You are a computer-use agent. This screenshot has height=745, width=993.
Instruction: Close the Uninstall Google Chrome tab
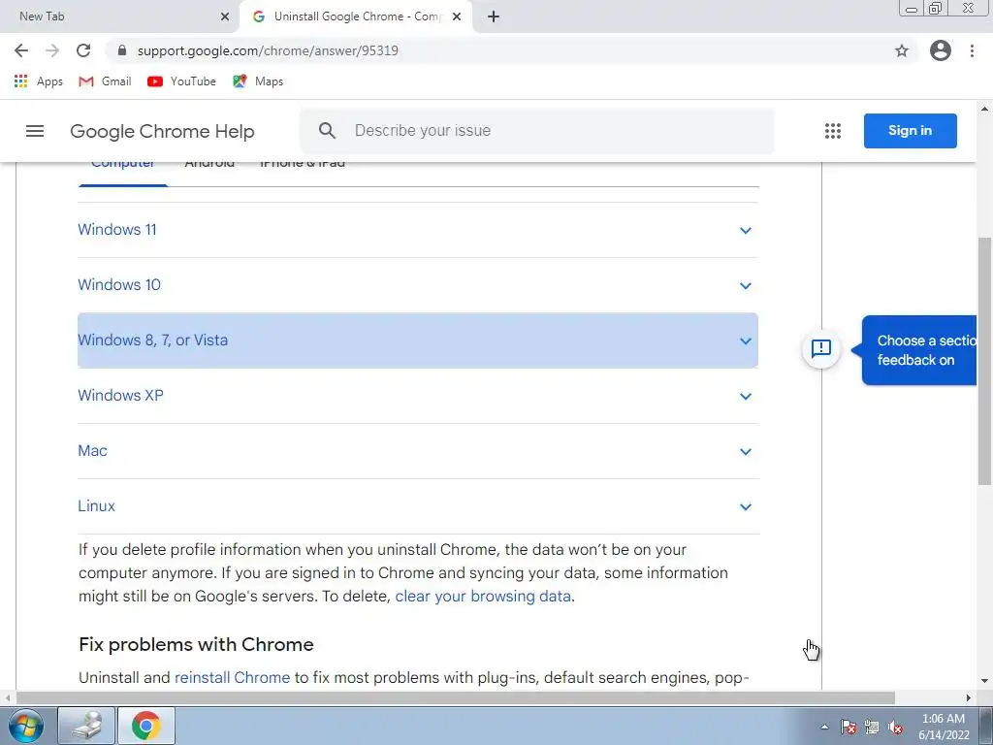457,16
